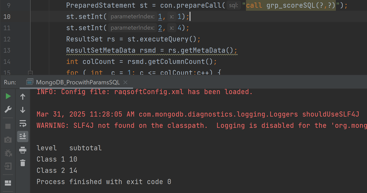Open run configuration wrench settings
Viewport: 367px width, 193px height.
[8, 110]
